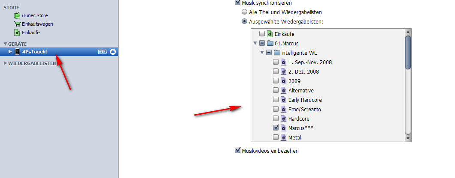
Task: Click the smart playlist icon for Early Hardcore
Action: click(x=283, y=100)
